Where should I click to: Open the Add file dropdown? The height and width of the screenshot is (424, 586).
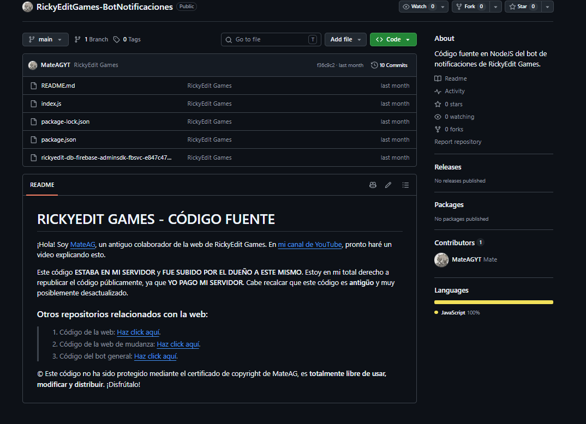point(345,40)
